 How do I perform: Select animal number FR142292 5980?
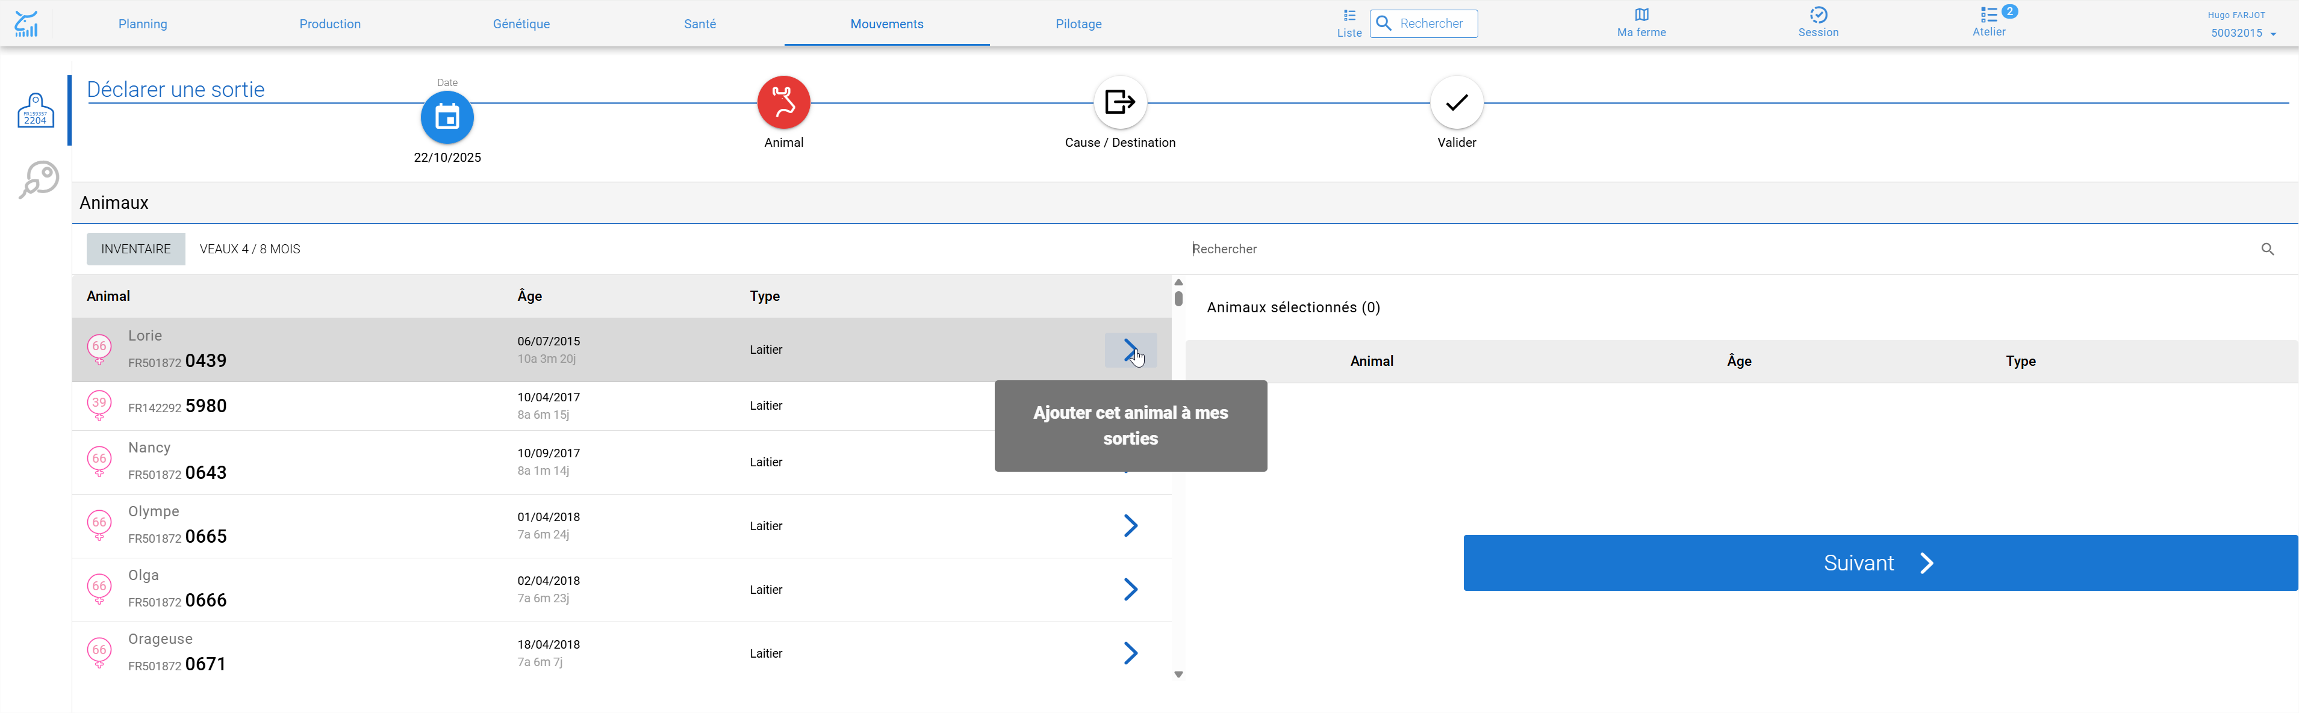click(176, 406)
